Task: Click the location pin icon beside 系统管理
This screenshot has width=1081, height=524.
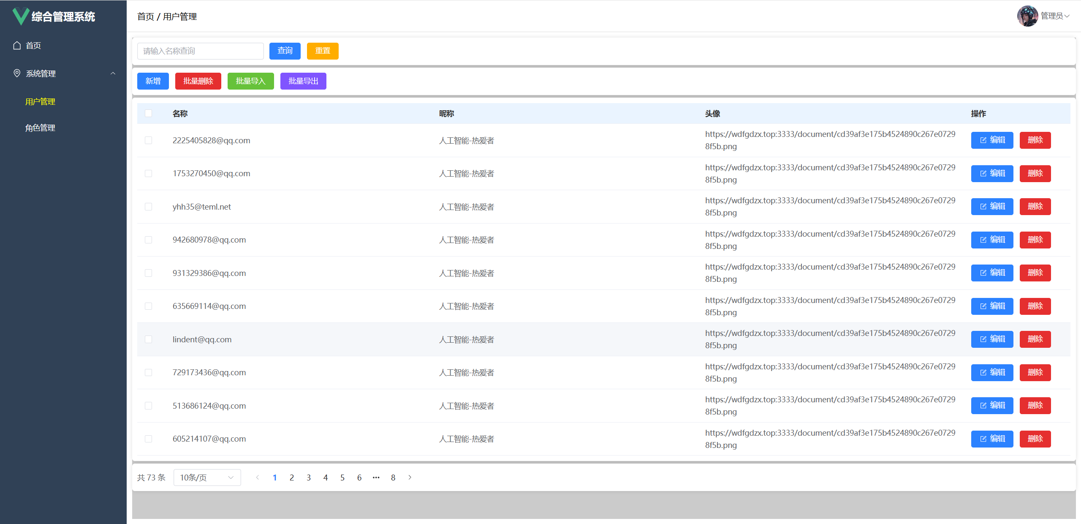Action: (17, 74)
